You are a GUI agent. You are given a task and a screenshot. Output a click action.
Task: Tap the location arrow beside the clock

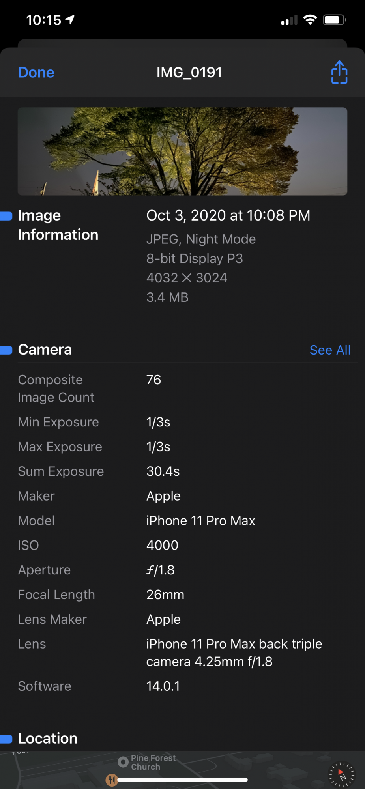point(70,20)
